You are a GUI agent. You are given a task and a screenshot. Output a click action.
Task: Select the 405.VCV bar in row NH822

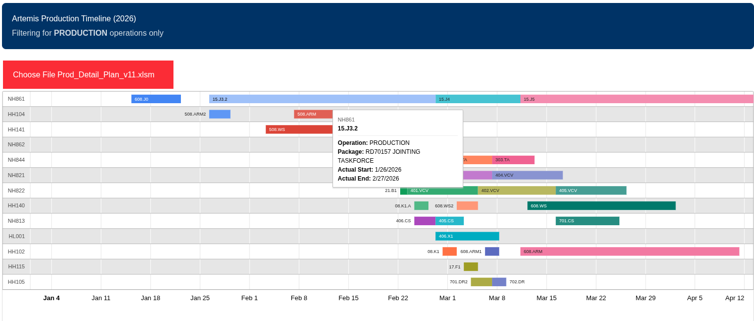point(591,191)
